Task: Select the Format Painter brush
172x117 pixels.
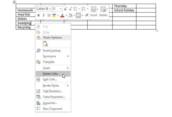Action: click(86, 15)
